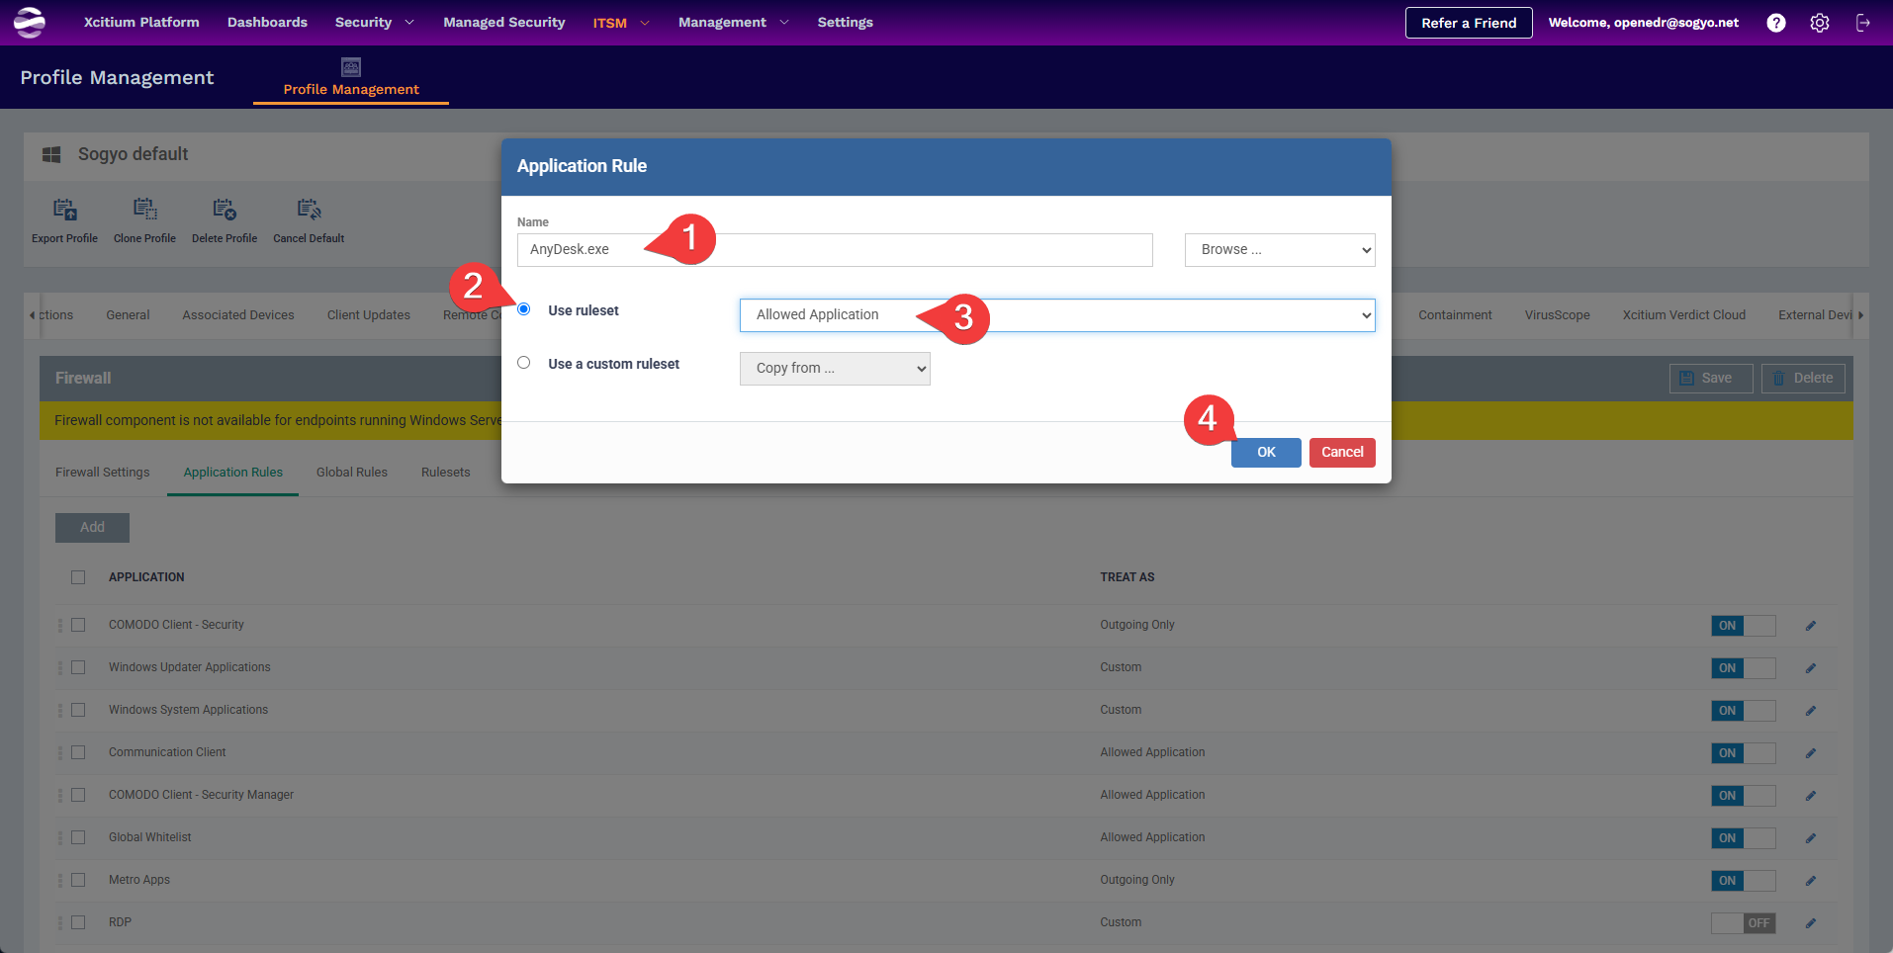The image size is (1893, 953).
Task: Click the Xcitium logo icon
Action: point(30,22)
